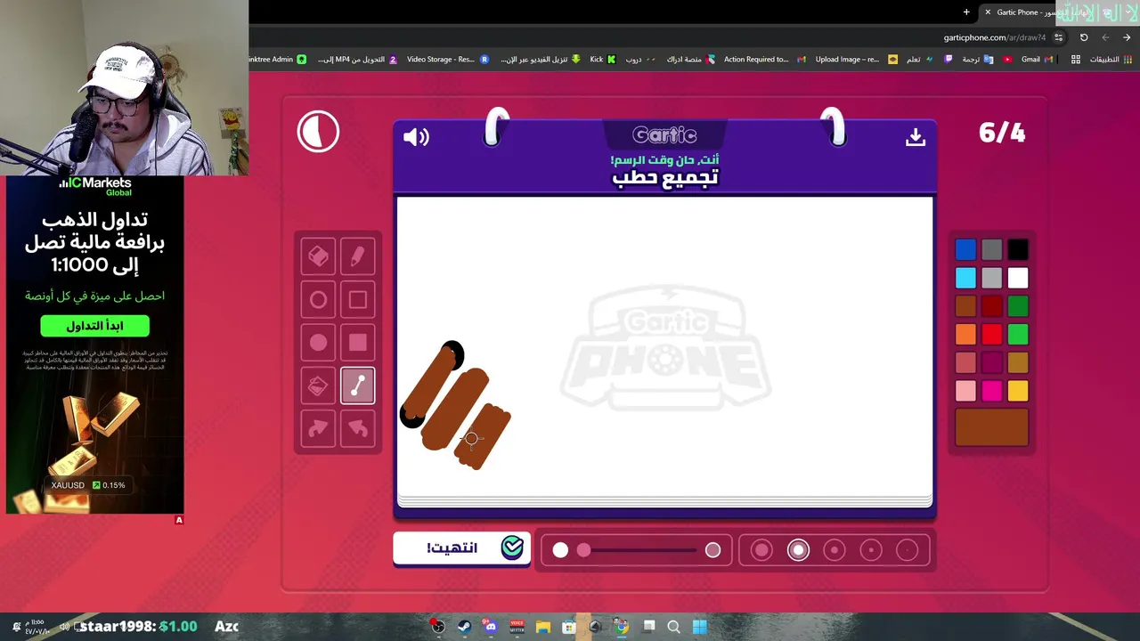Pick the yellow color swatch
Image resolution: width=1140 pixels, height=641 pixels.
[1017, 391]
